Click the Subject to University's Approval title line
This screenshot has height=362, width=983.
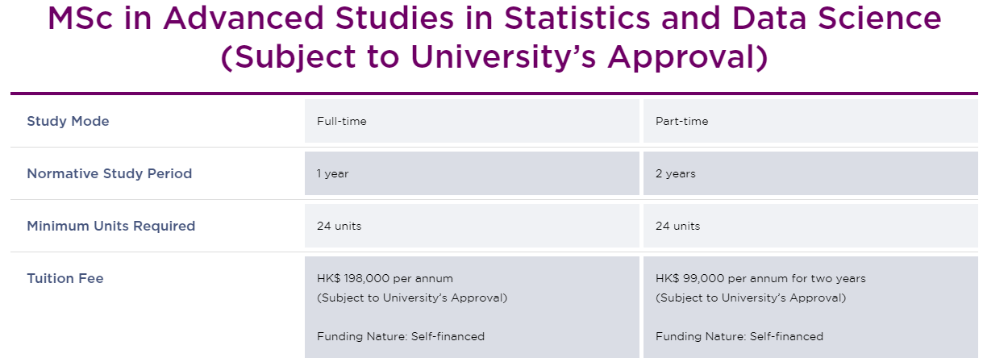[x=494, y=57]
